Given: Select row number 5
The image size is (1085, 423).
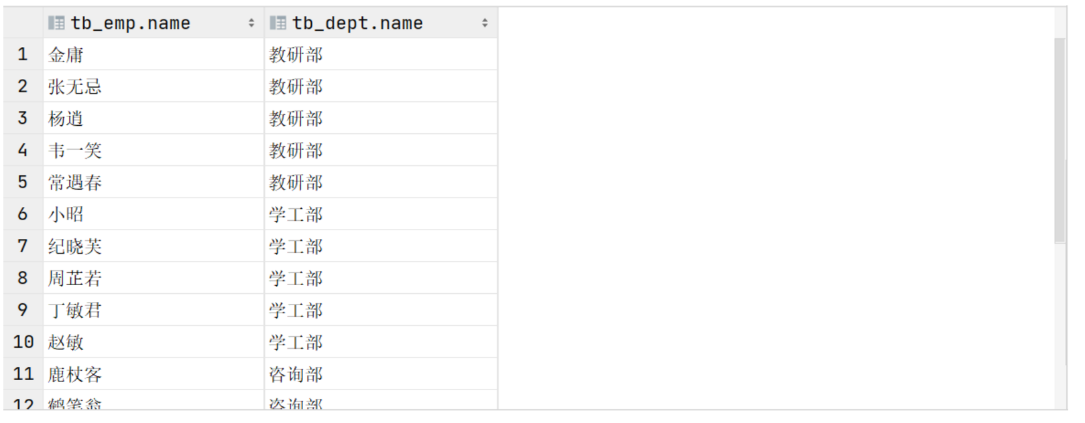Looking at the screenshot, I should [22, 182].
